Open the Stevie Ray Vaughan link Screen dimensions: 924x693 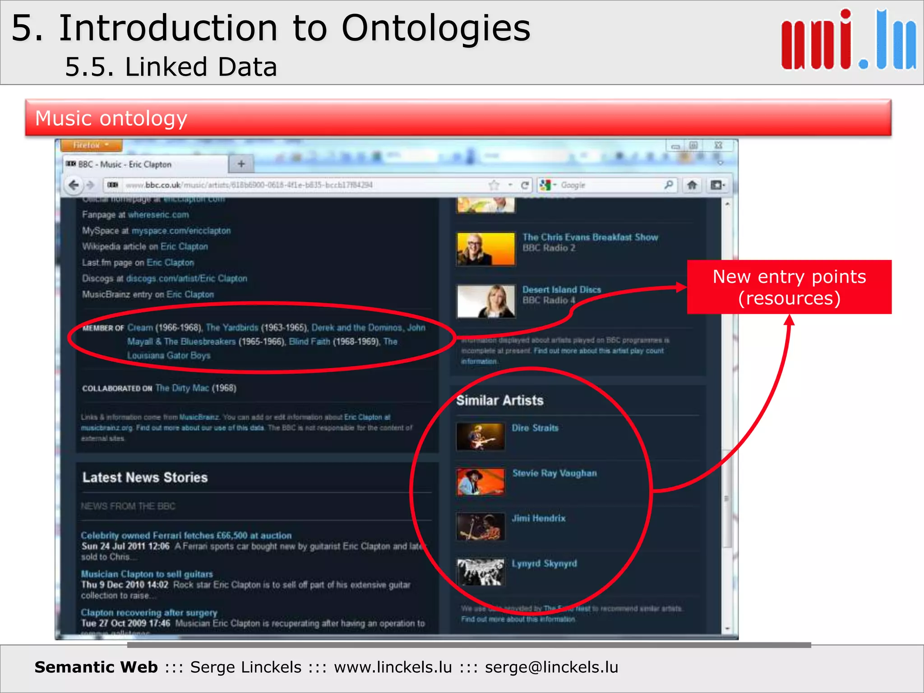554,473
